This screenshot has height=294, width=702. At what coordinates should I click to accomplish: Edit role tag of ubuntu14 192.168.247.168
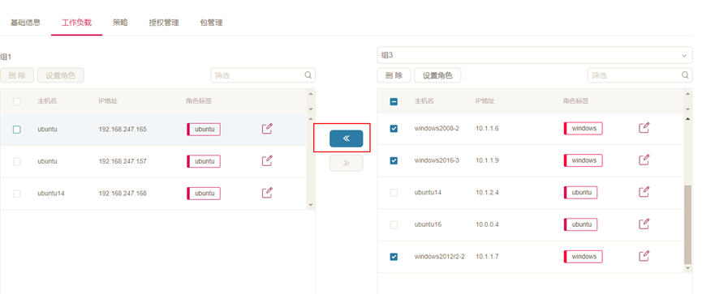(267, 193)
